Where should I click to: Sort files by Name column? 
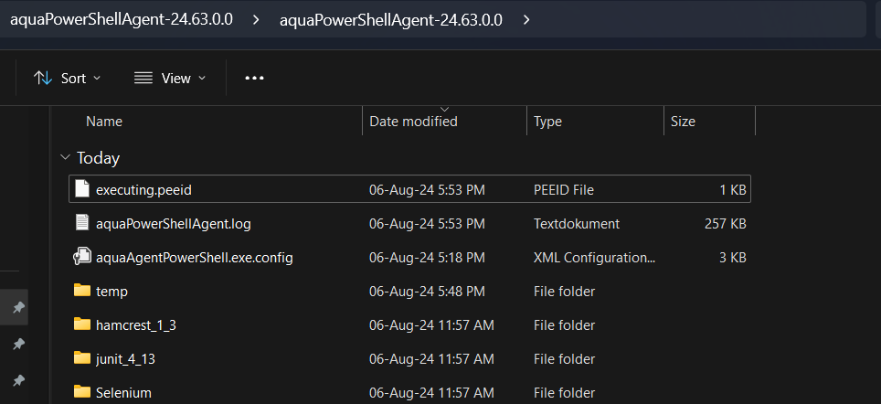(x=104, y=122)
